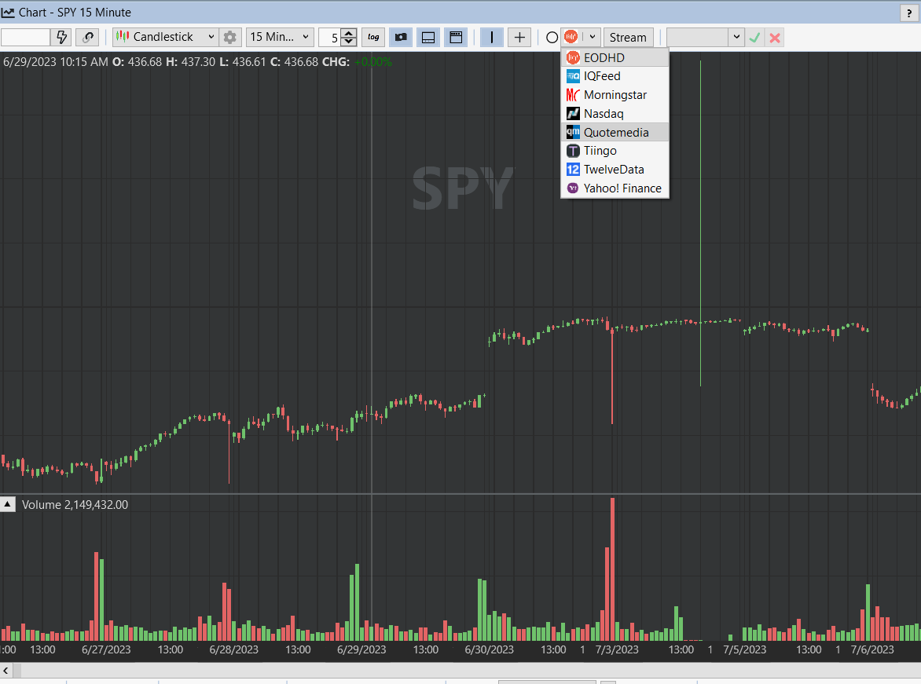Image resolution: width=921 pixels, height=684 pixels.
Task: Click the 6/28/2023 date axis label
Action: click(233, 650)
